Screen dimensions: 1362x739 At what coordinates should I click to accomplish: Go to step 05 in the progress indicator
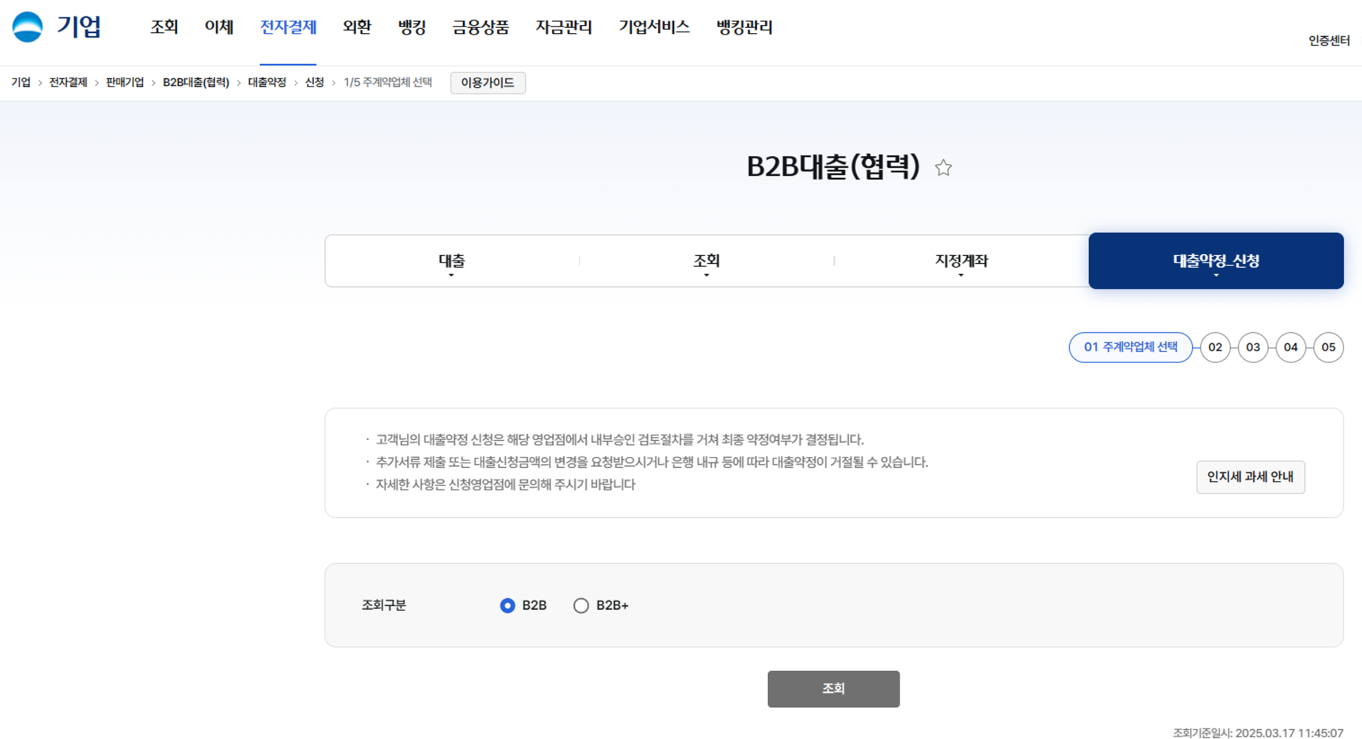[1328, 347]
